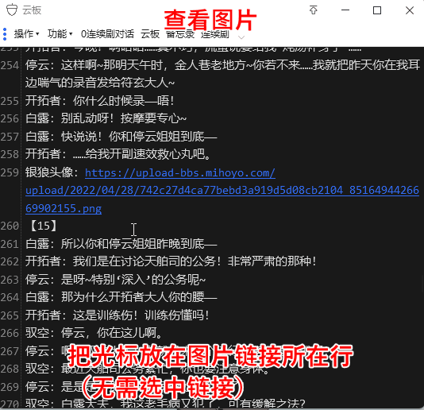Open the upload-bbs.mihoyo.com image link
Viewport: 424px width, 410px height.
pos(179,172)
